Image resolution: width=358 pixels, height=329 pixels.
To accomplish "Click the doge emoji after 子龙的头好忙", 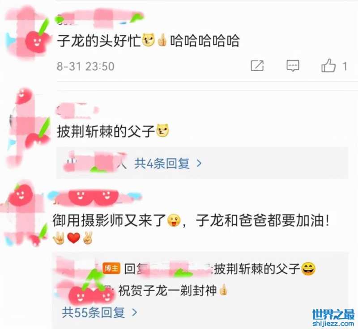I will click(149, 40).
